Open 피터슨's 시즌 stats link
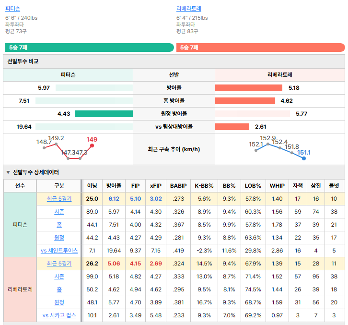Viewport: 348px width, 325px height. point(59,212)
